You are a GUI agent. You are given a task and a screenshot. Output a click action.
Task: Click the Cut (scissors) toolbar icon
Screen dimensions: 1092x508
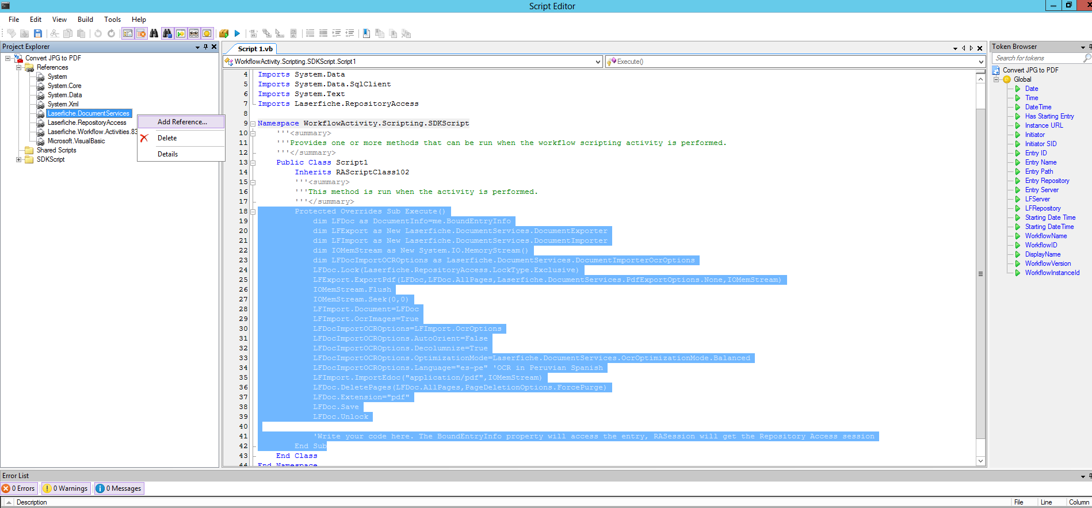click(55, 33)
